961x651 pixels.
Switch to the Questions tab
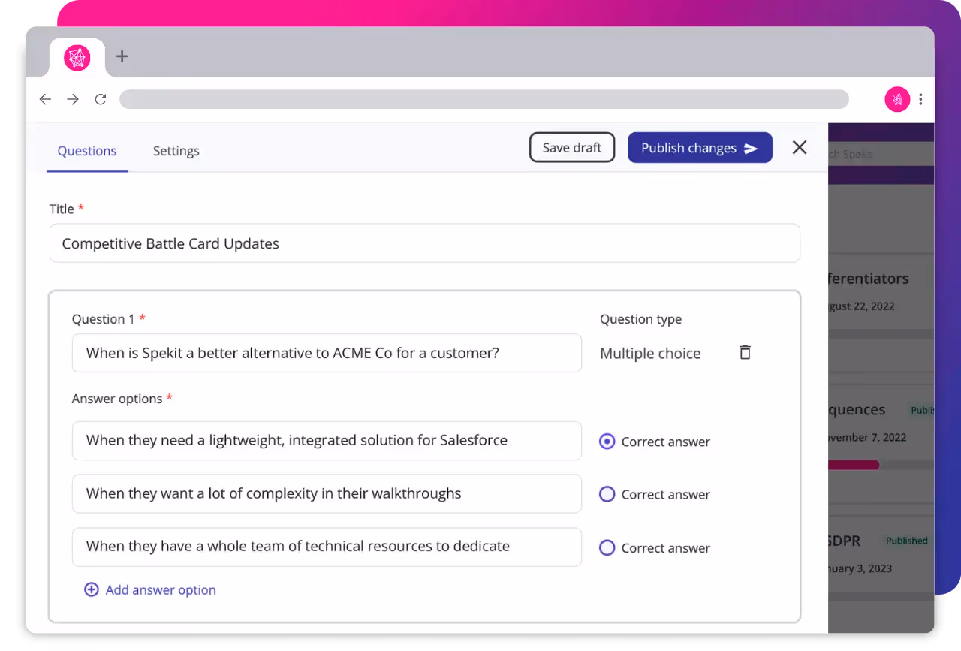[87, 151]
